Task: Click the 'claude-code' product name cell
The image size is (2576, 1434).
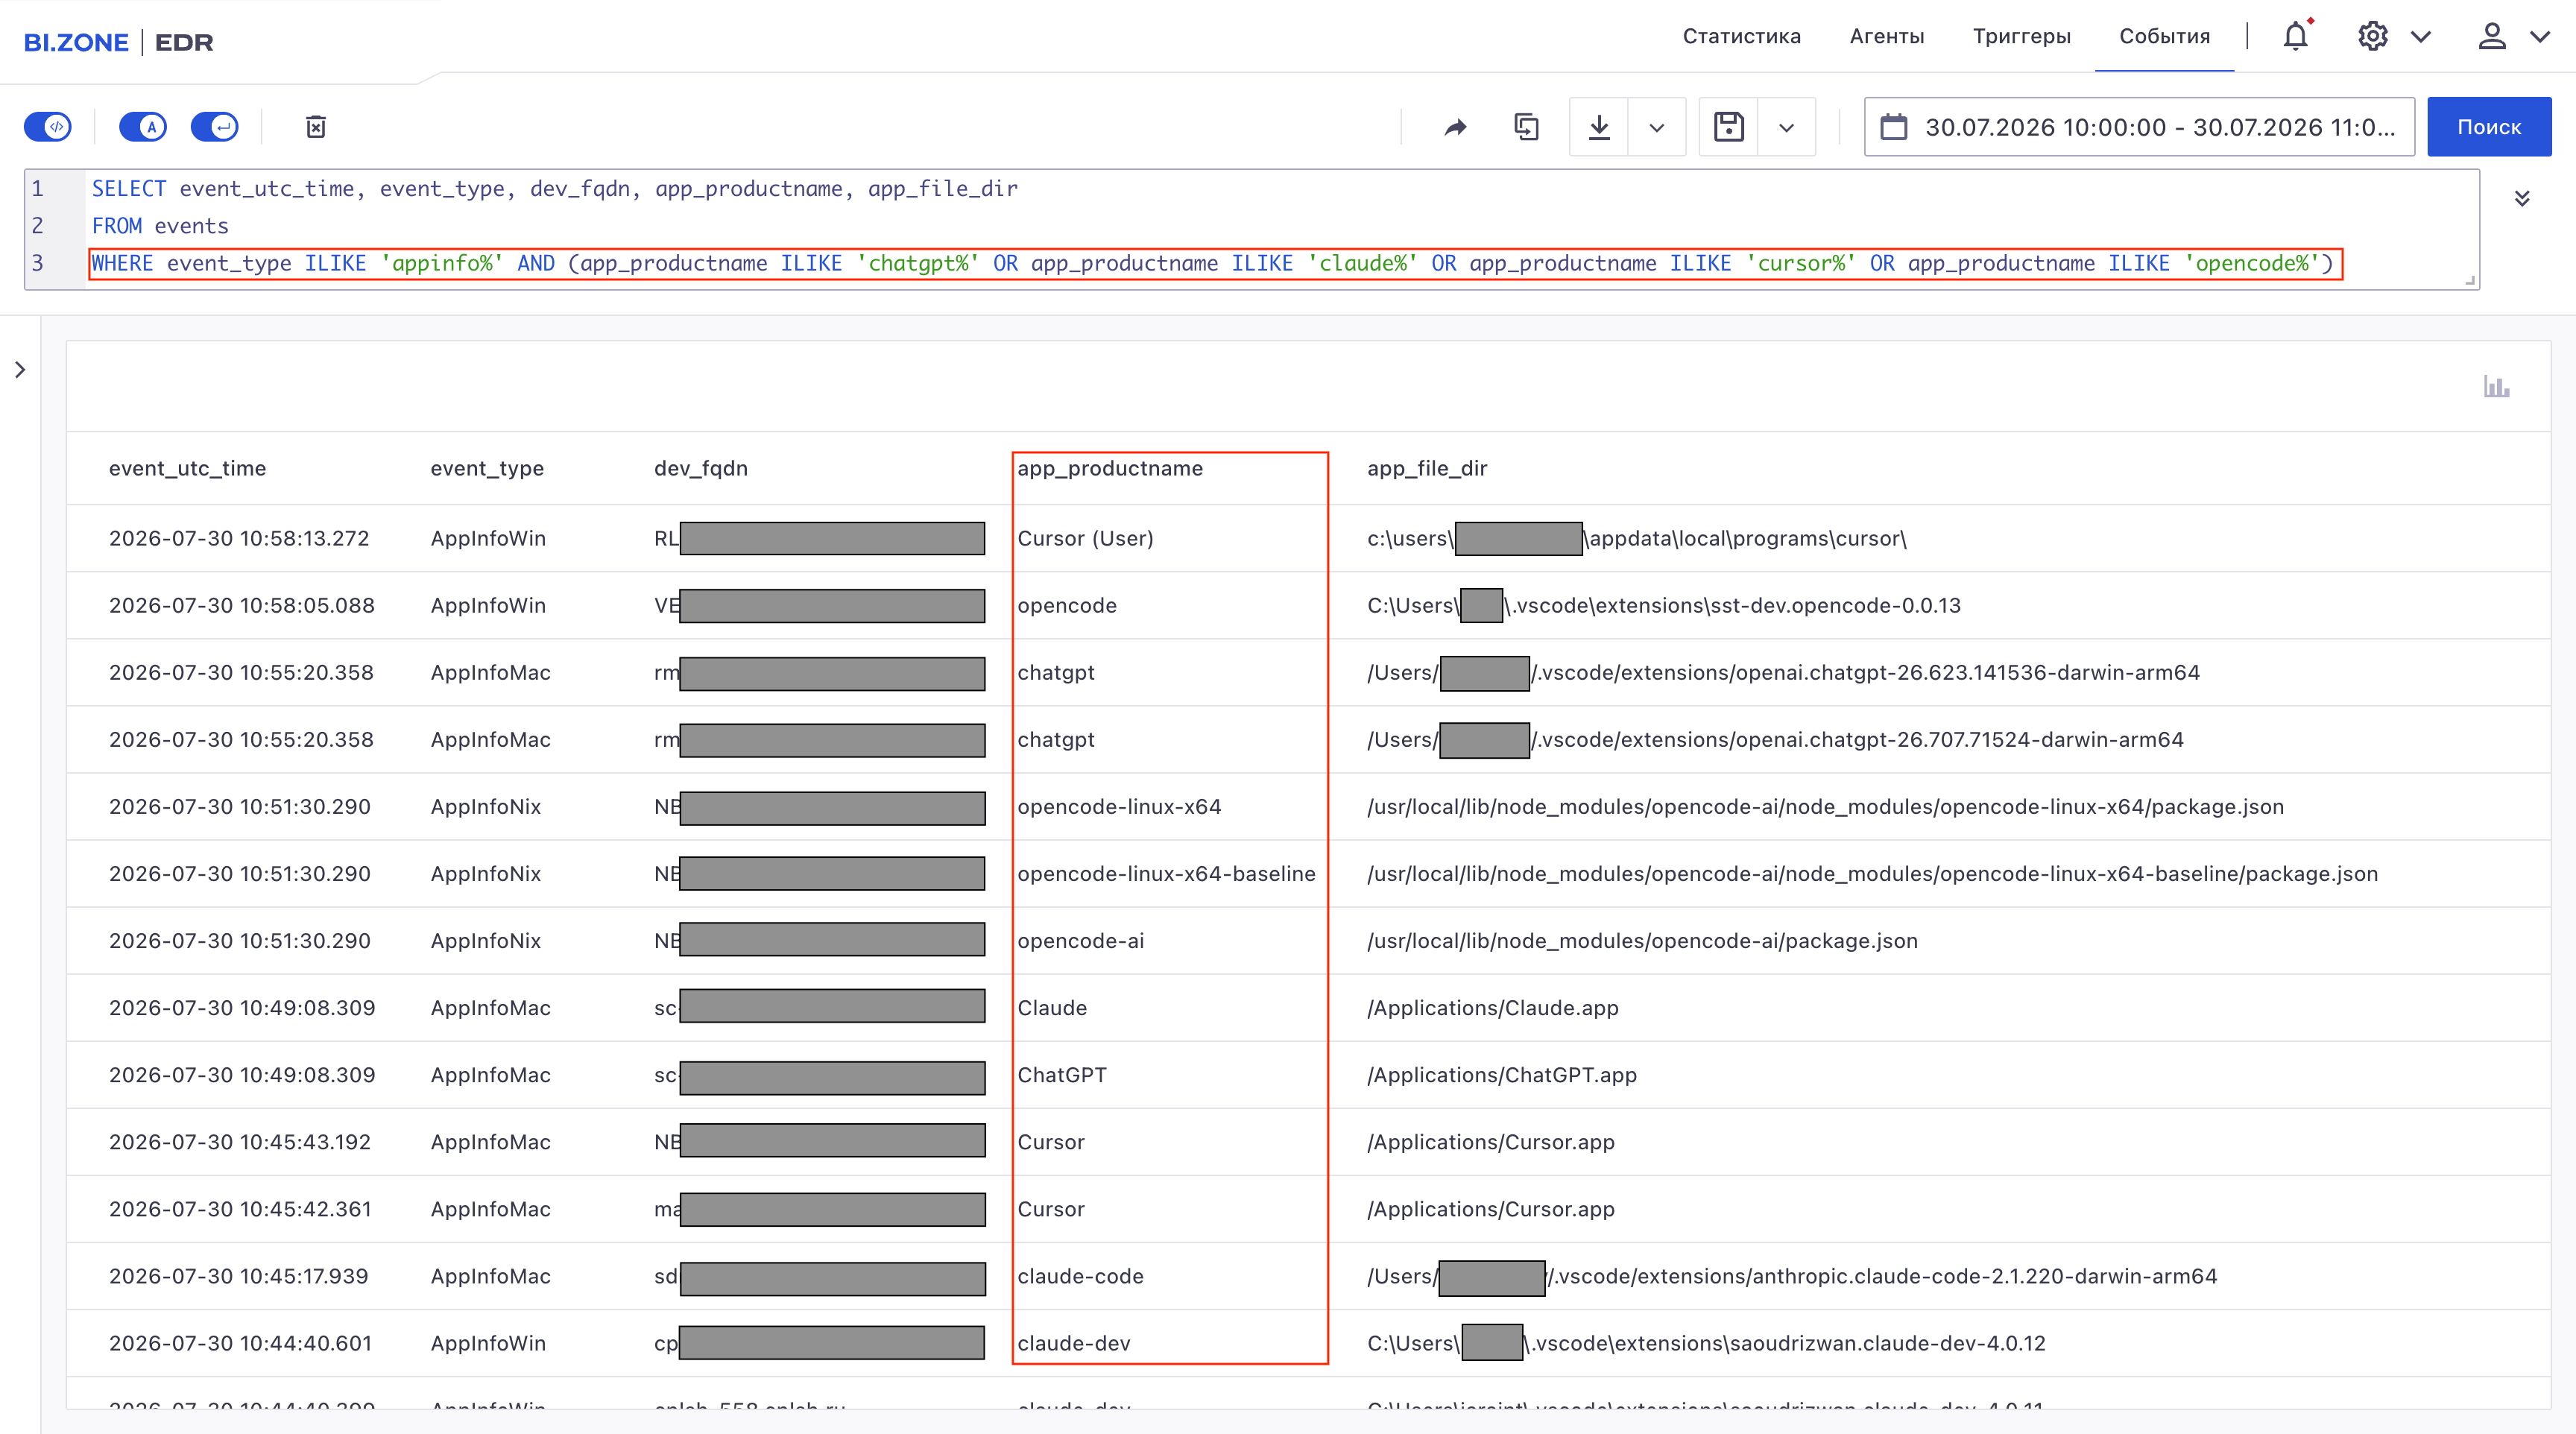Action: point(1081,1276)
